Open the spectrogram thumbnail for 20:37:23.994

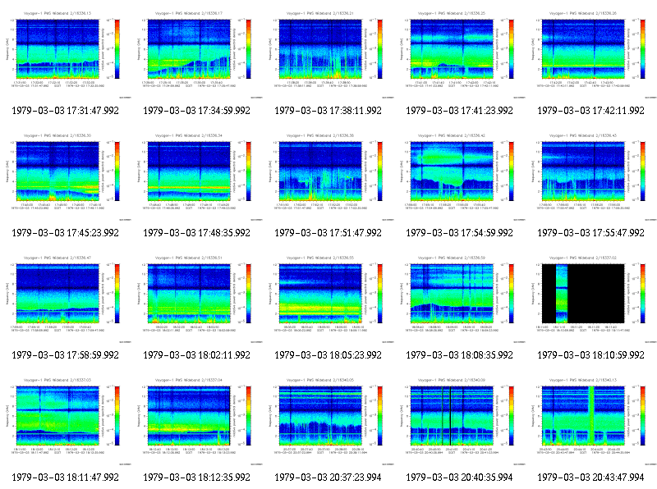click(x=328, y=421)
